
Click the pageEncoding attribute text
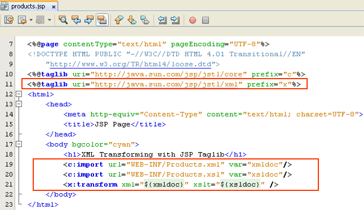(198, 44)
